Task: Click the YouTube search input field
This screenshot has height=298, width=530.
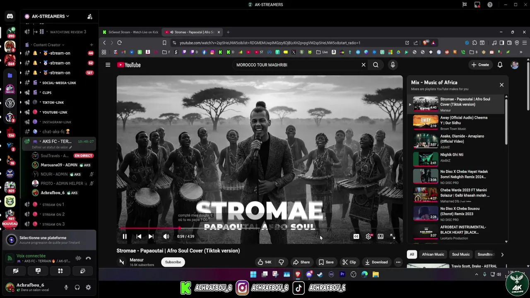Action: 296,65
